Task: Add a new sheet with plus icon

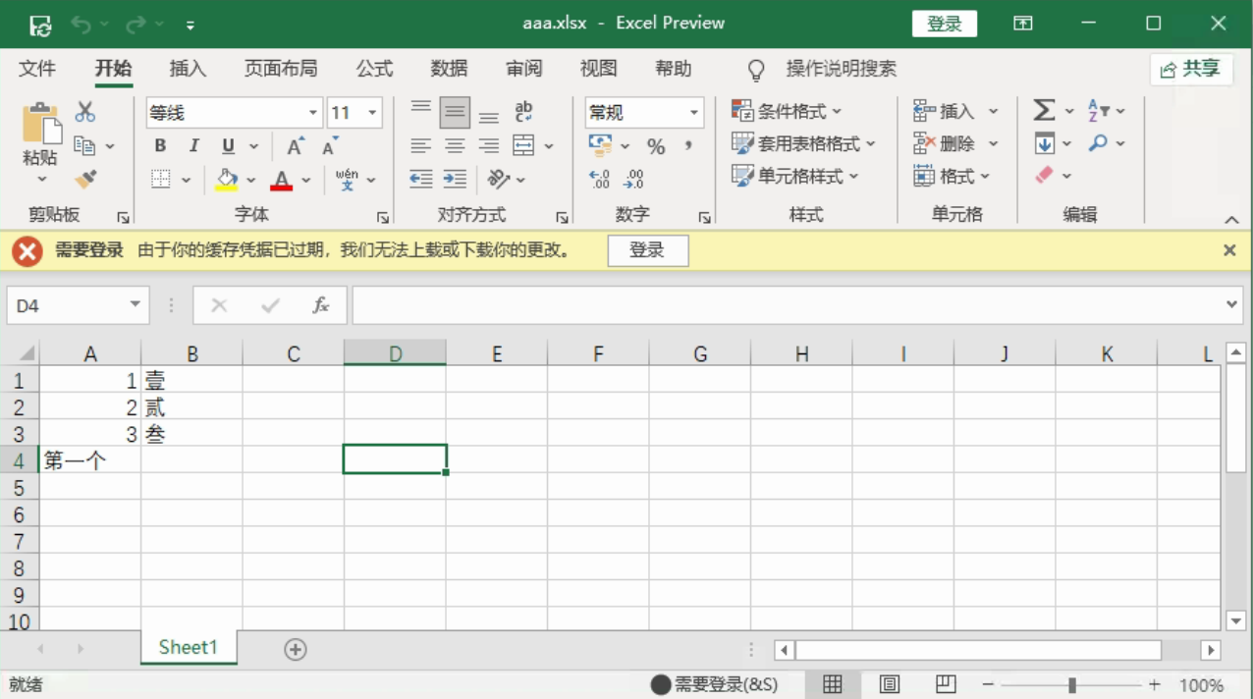Action: (295, 649)
